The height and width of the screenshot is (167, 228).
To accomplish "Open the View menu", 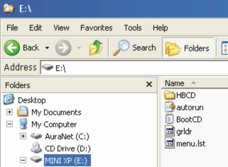I will point(61,28).
